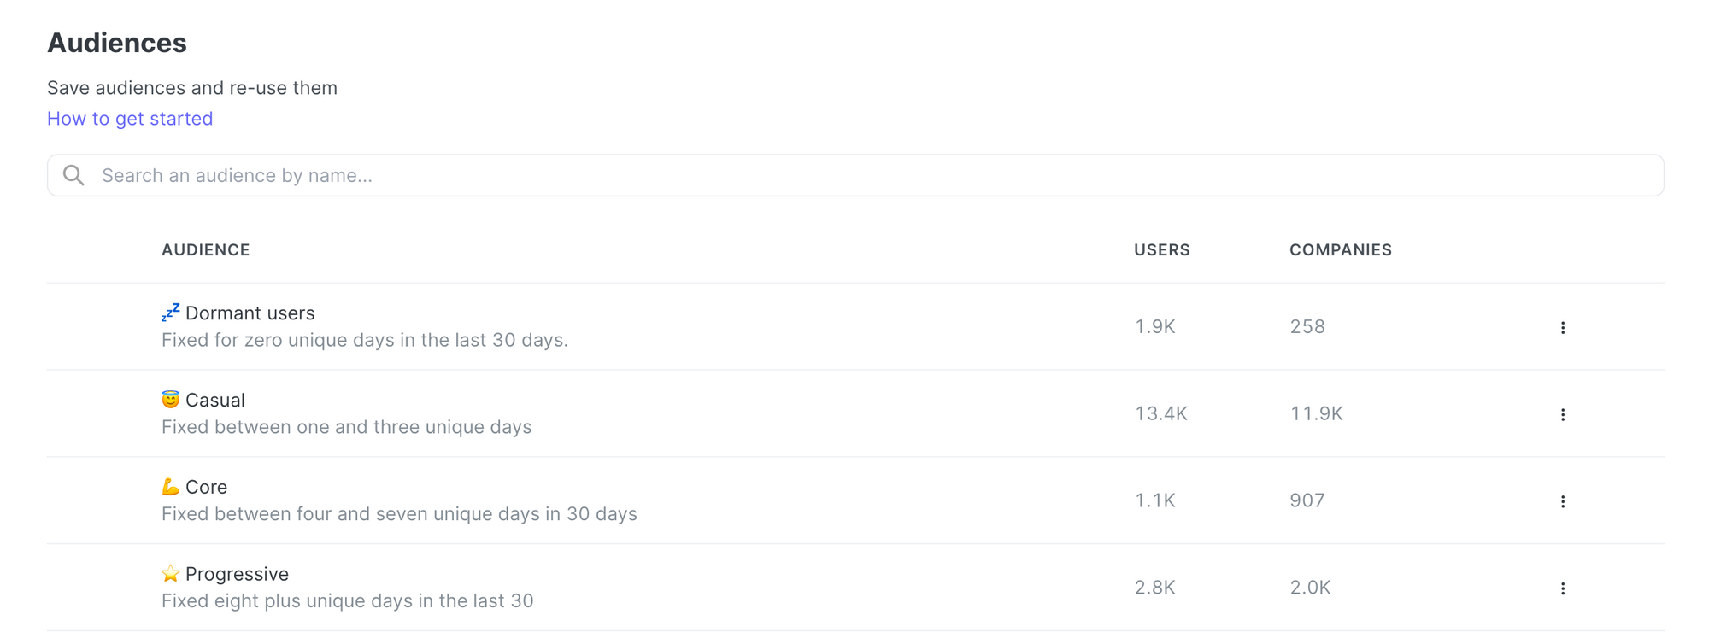
Task: Open the Progressive audience
Action: [237, 574]
